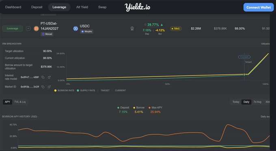
Task: Click the curator badge icon next to APY
Action: [x=132, y=28]
